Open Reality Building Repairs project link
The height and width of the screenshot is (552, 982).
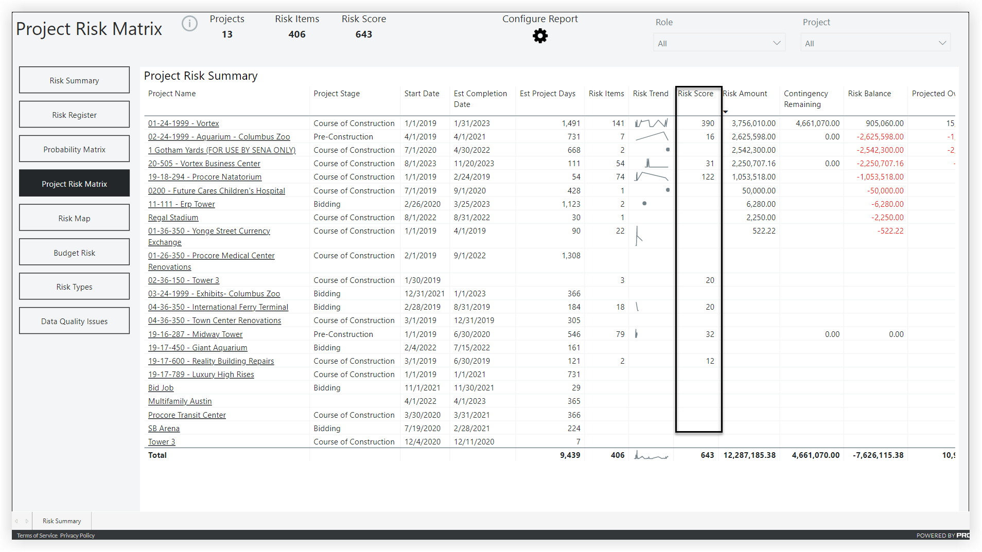coord(211,361)
